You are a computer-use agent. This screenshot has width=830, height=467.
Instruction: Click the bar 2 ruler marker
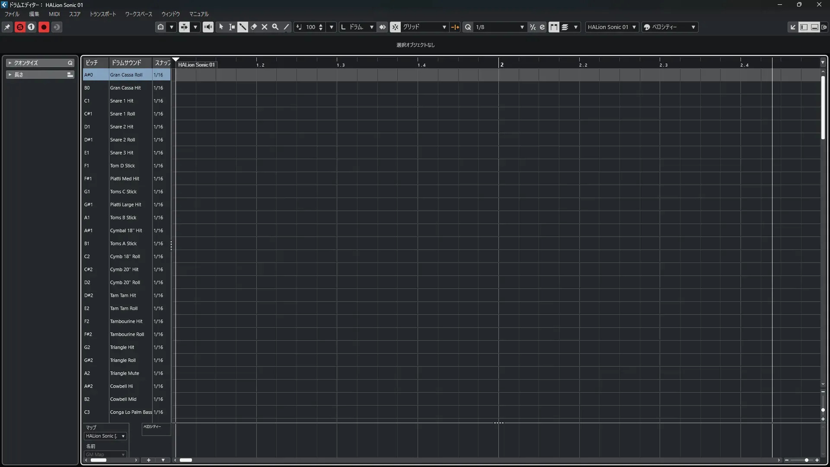(x=501, y=64)
